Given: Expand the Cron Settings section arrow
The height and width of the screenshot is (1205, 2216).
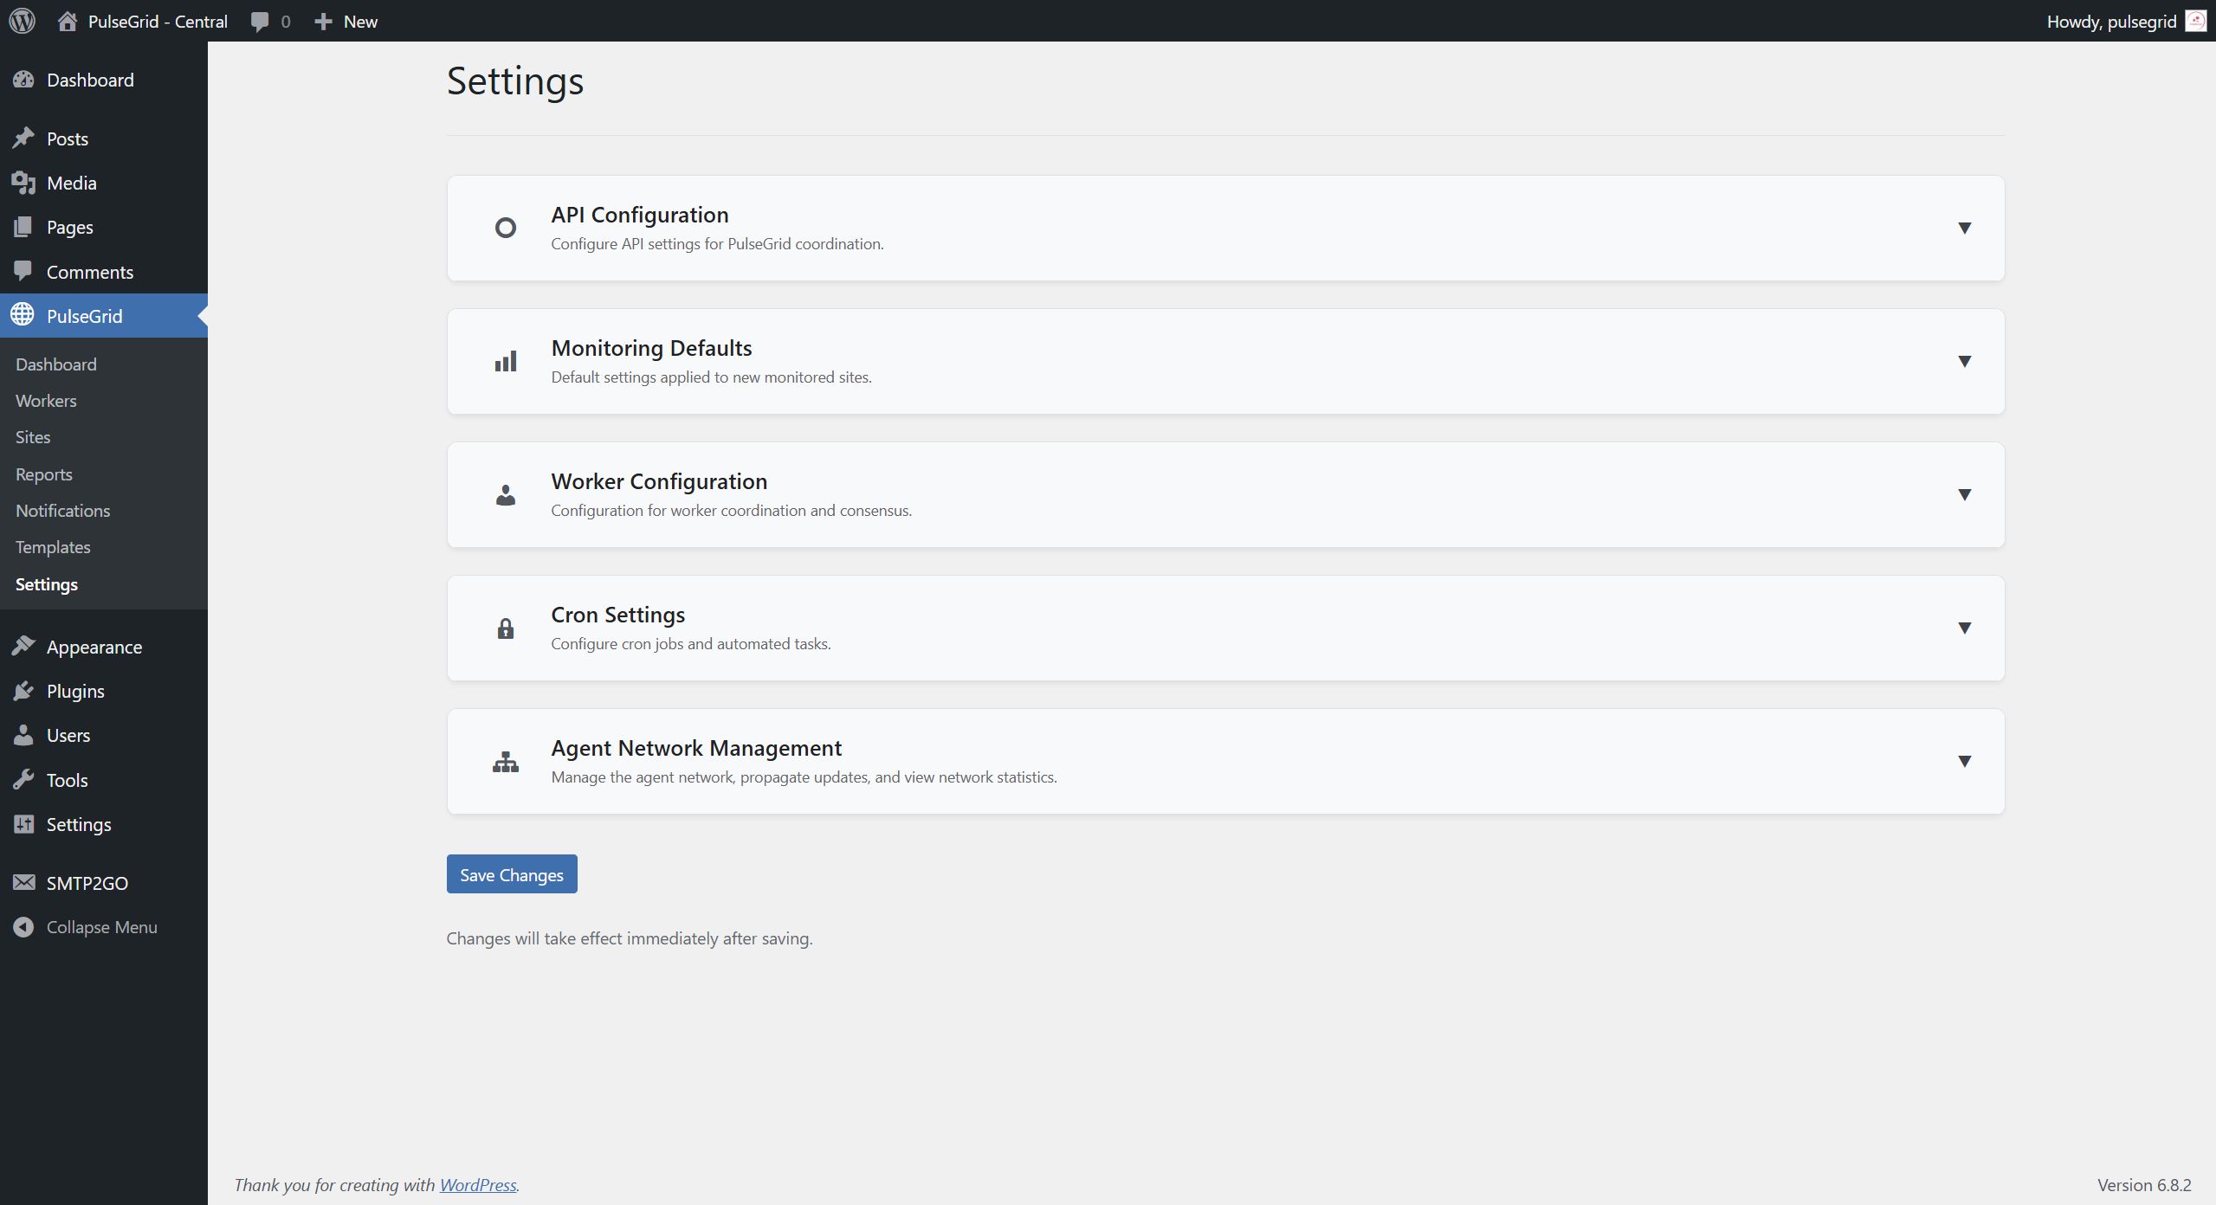Looking at the screenshot, I should 1964,628.
